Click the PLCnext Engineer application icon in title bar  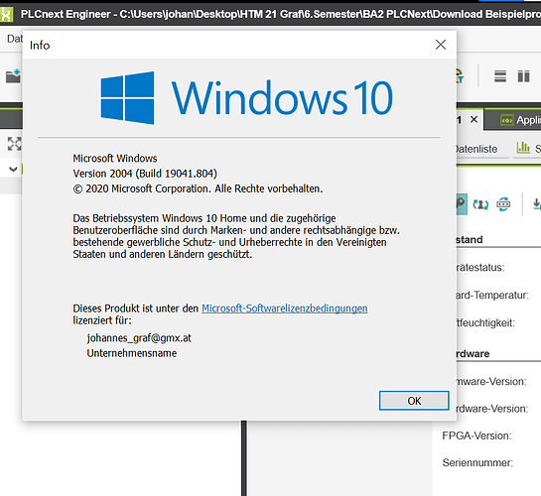pyautogui.click(x=6, y=14)
